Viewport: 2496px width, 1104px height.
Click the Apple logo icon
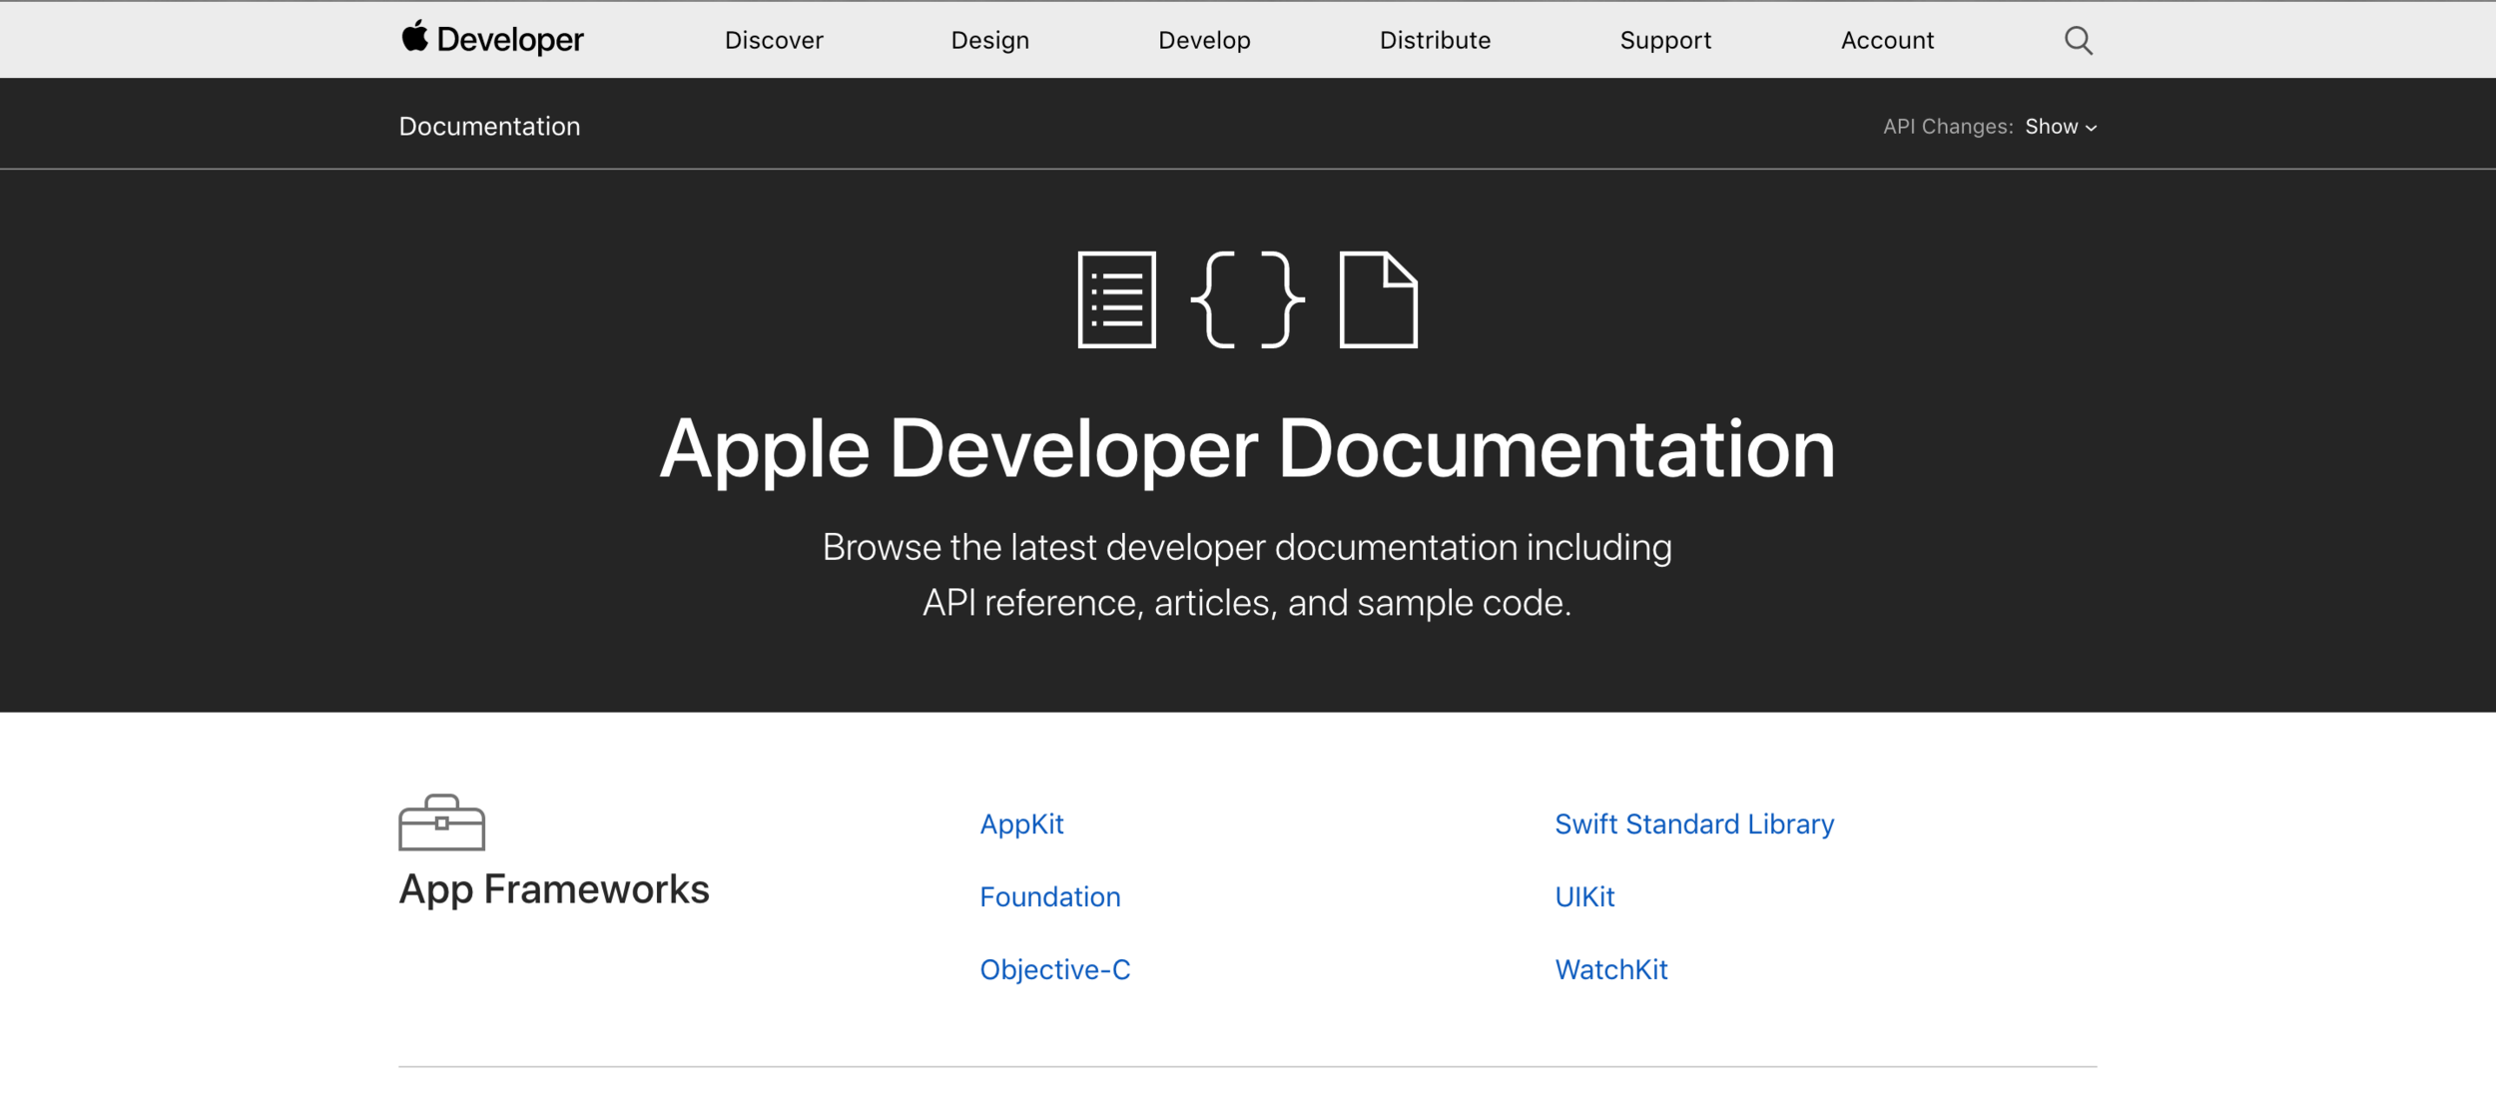click(414, 37)
